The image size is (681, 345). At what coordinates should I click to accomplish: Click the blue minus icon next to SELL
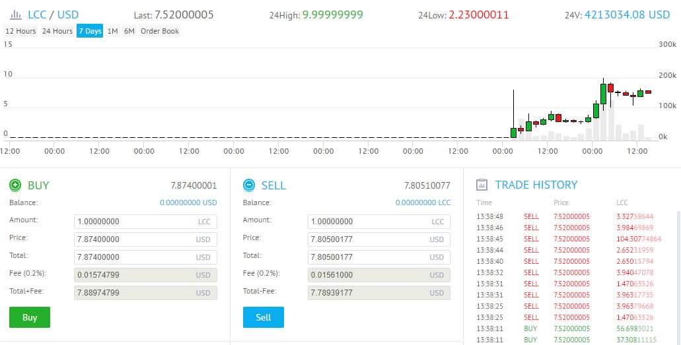click(x=249, y=185)
